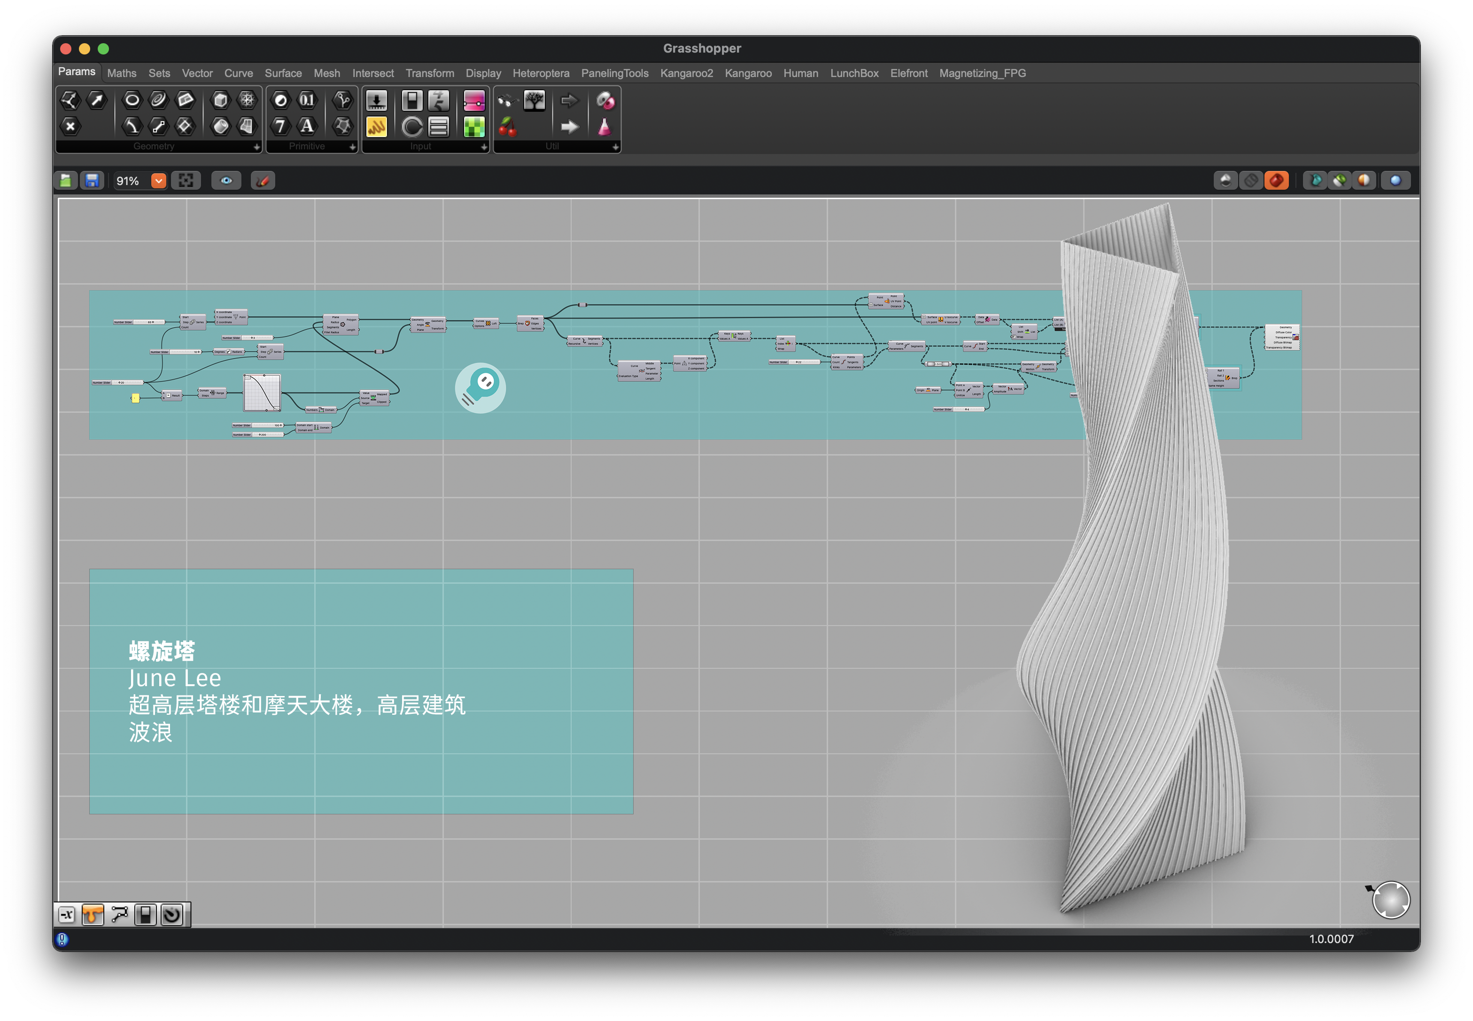Expand the Geometry panel plus arrow
1473x1021 pixels.
tap(256, 147)
